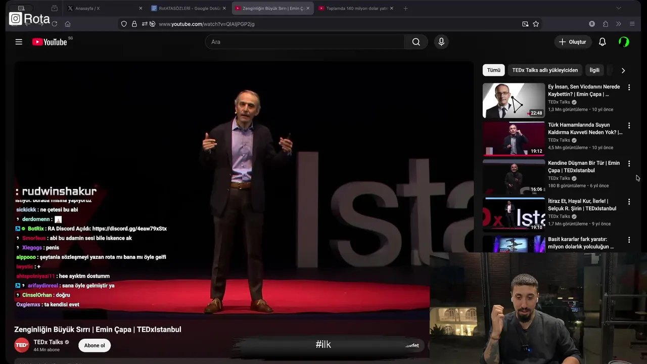Close the Anasayfa / X tab
Screen dimensions: 647x364
pyautogui.click(x=141, y=8)
